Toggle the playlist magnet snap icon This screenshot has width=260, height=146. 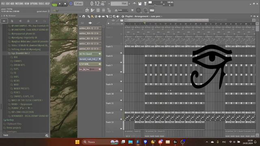pyautogui.click(x=84, y=16)
